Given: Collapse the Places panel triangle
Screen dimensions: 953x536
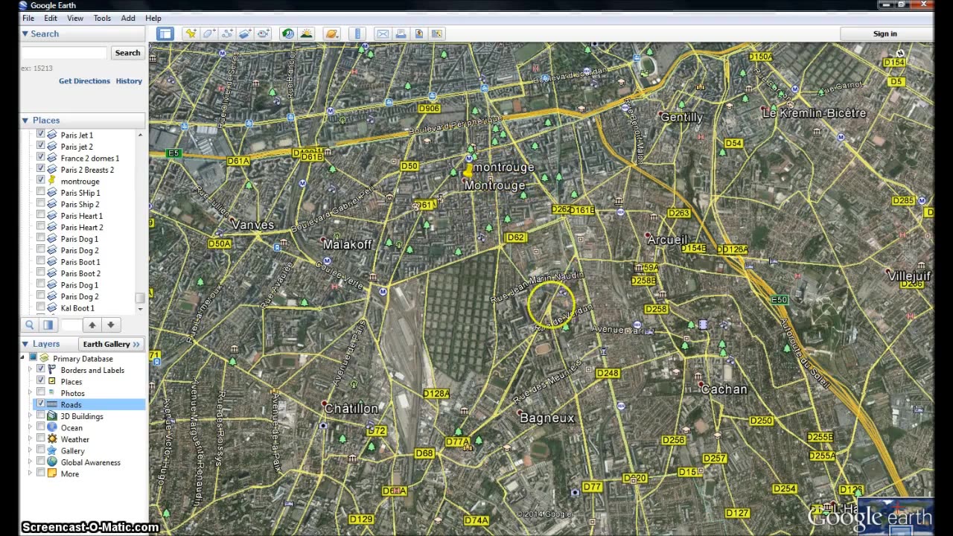Looking at the screenshot, I should (25, 120).
